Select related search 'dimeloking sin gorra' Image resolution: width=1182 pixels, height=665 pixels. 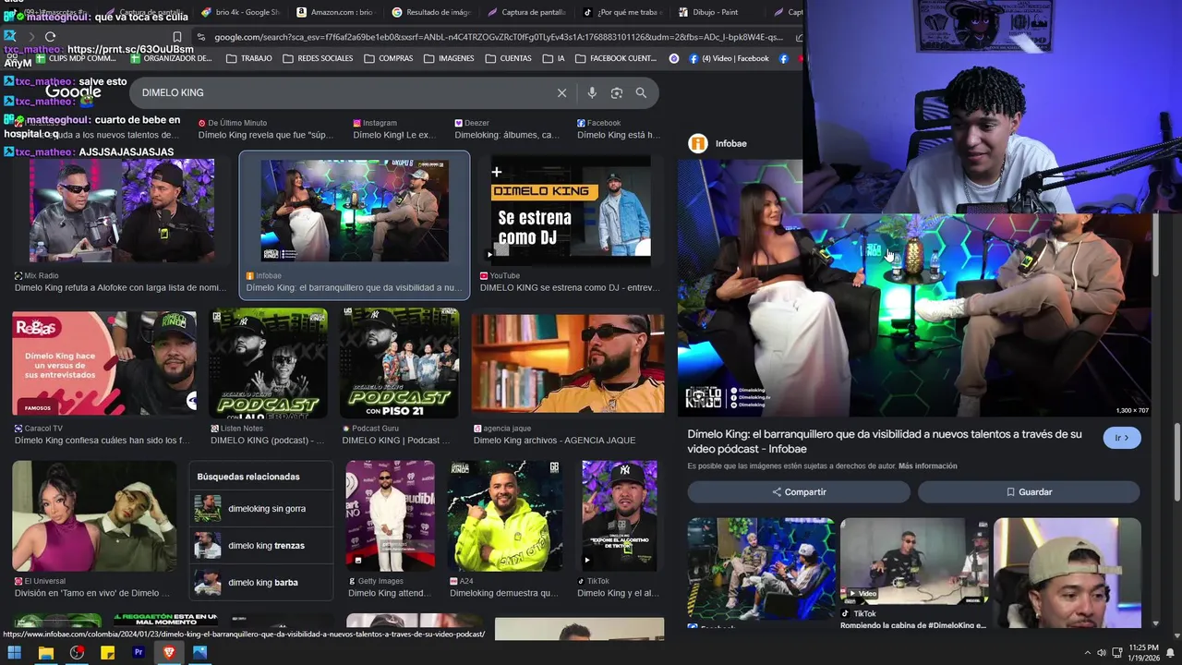coord(261,509)
